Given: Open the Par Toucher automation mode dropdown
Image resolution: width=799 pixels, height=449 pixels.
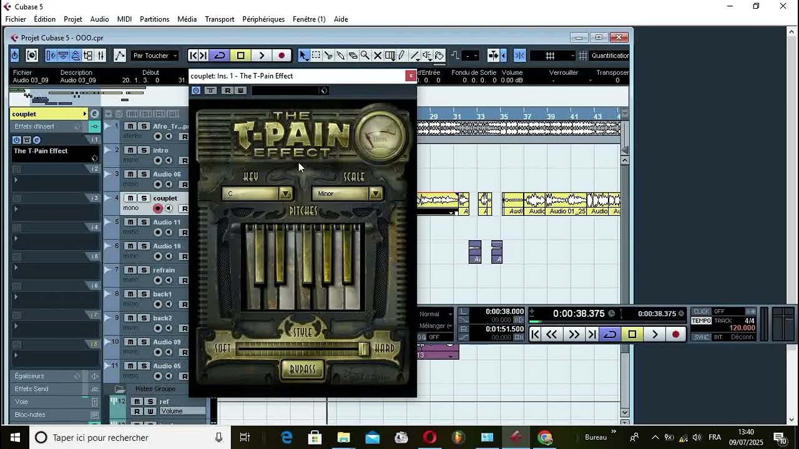Looking at the screenshot, I should pos(155,56).
